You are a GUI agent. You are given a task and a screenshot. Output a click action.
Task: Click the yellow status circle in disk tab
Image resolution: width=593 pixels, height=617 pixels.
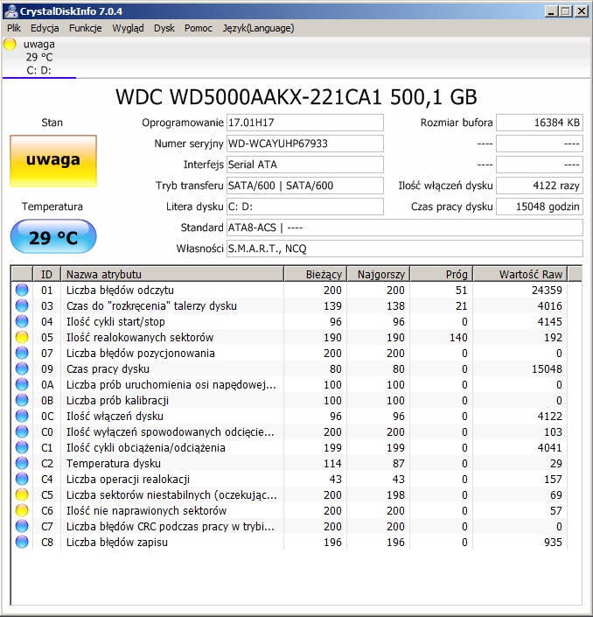(10, 44)
